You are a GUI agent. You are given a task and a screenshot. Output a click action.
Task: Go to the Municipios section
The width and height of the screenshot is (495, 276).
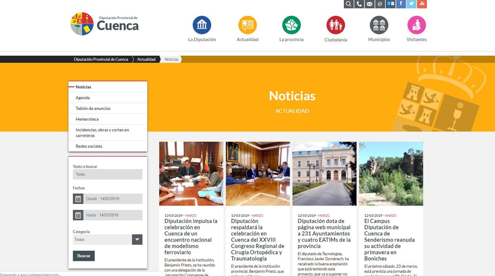click(379, 25)
